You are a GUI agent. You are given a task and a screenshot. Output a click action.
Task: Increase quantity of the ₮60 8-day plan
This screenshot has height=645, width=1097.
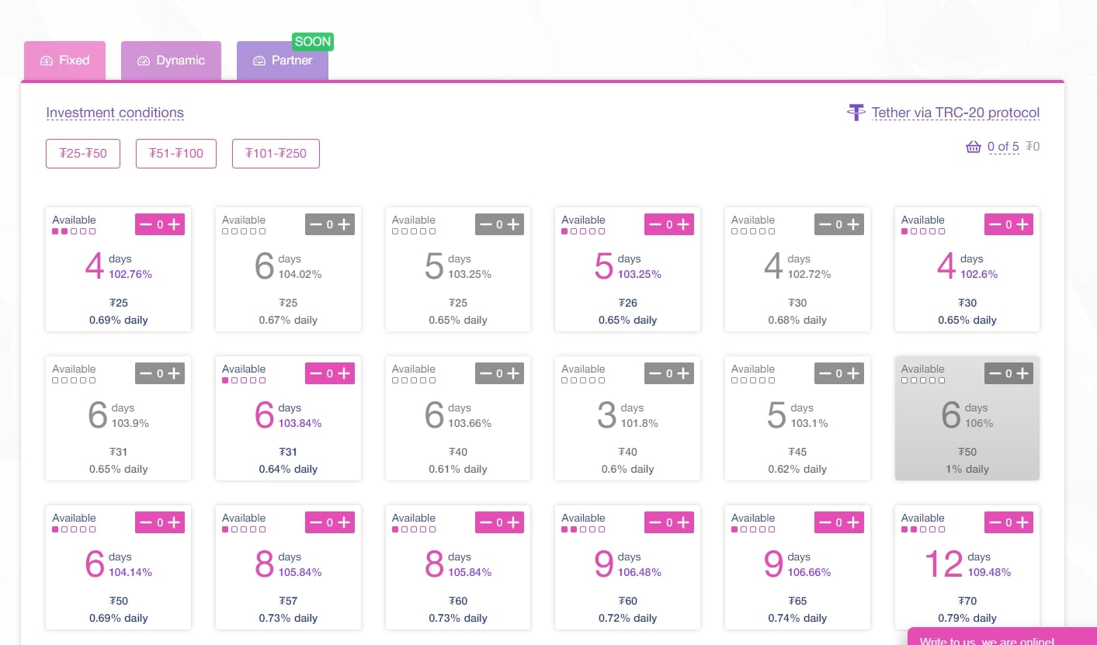(x=514, y=522)
